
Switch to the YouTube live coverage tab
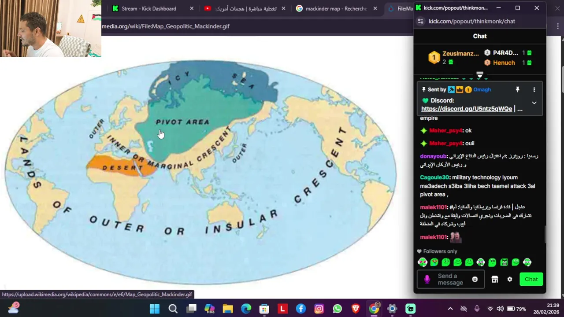245,8
